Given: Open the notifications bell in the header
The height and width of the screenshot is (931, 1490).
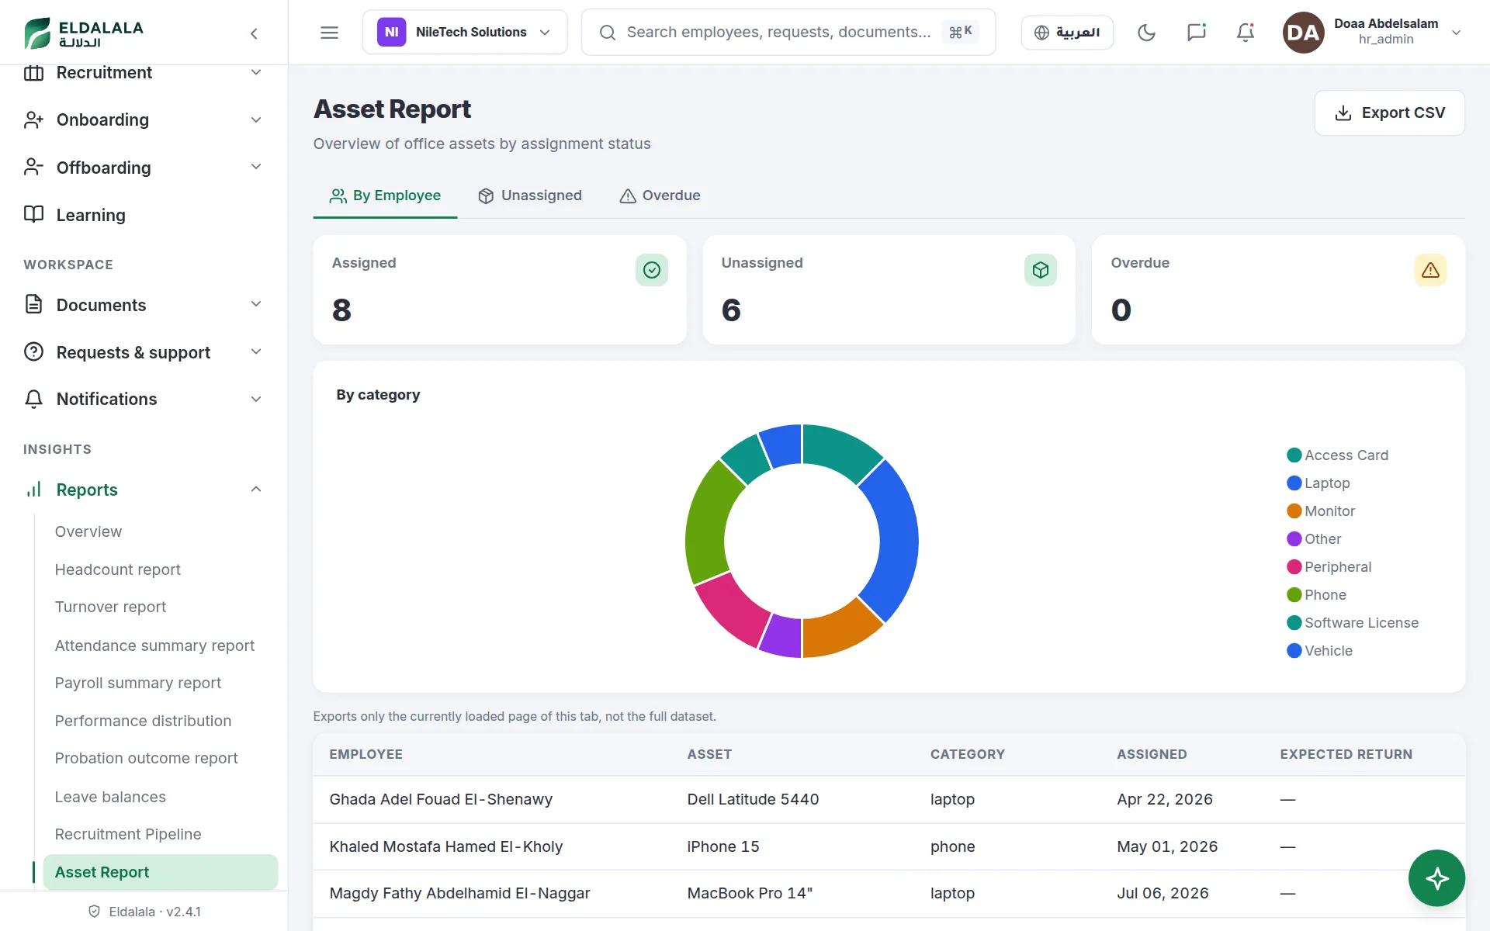Looking at the screenshot, I should [1246, 33].
